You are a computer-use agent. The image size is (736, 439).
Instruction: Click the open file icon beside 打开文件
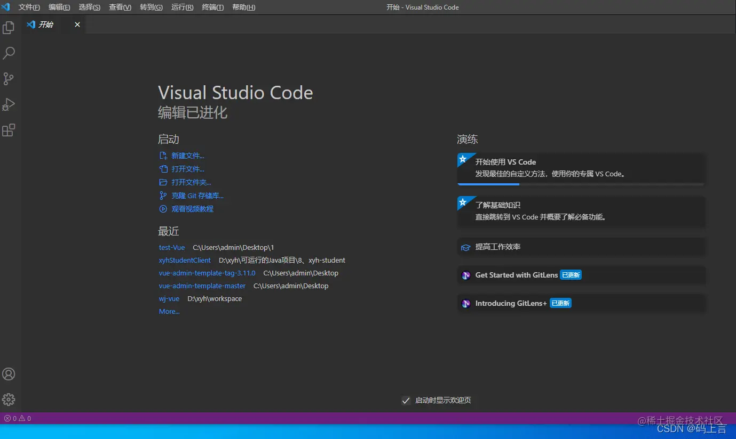pyautogui.click(x=163, y=169)
